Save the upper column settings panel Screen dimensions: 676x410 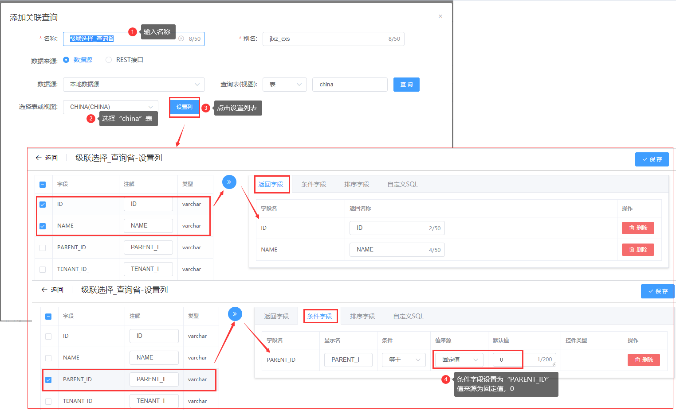652,159
